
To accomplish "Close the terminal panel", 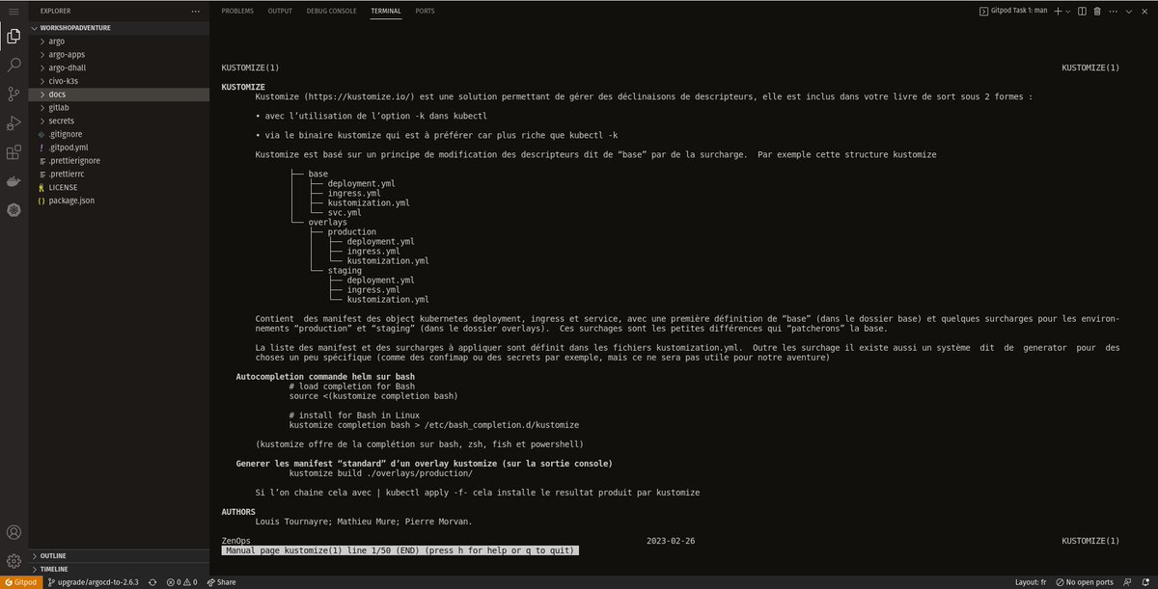I will point(1146,11).
